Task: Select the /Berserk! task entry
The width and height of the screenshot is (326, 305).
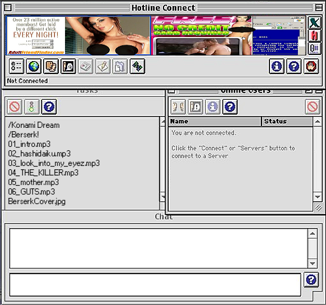Action: (24, 135)
